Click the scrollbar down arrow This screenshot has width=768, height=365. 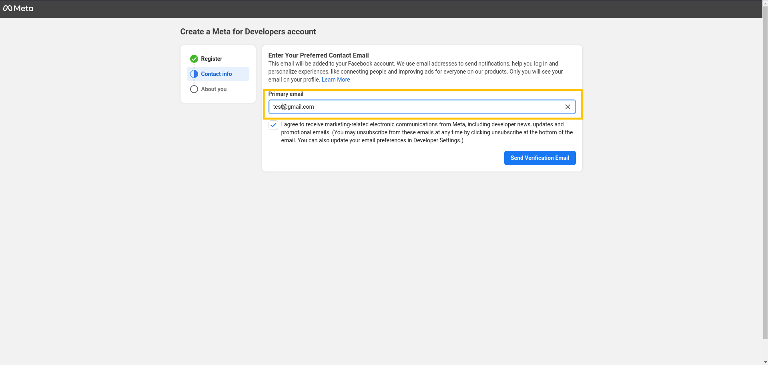(x=765, y=362)
